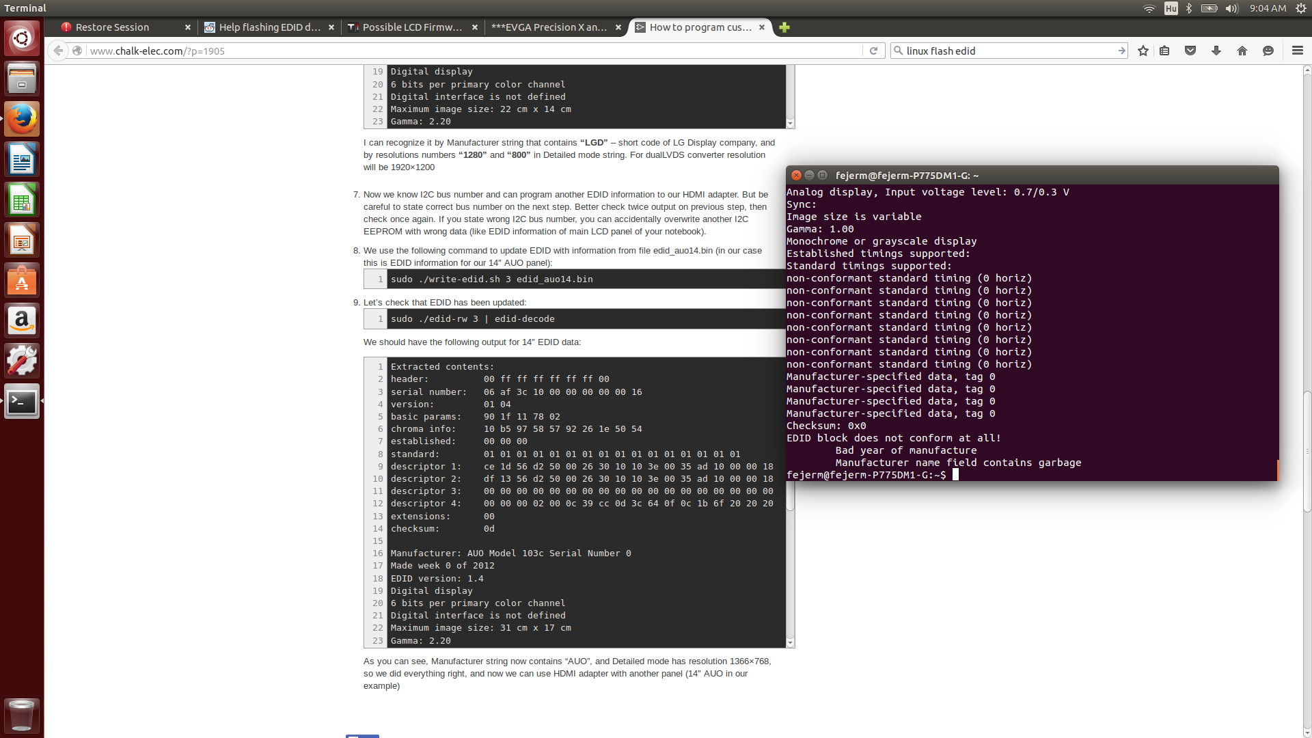Screen dimensions: 1312x738
Task: Switch to Help flashing EDID tab
Action: 269,27
